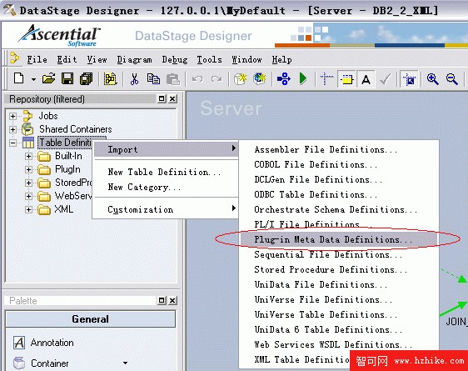Click the menu bar application icon
The image size is (468, 371).
pos(14,58)
